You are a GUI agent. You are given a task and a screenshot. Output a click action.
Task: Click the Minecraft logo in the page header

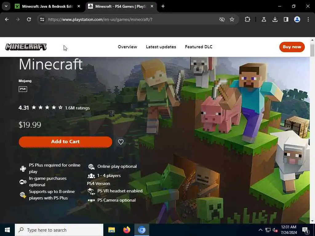click(x=26, y=47)
